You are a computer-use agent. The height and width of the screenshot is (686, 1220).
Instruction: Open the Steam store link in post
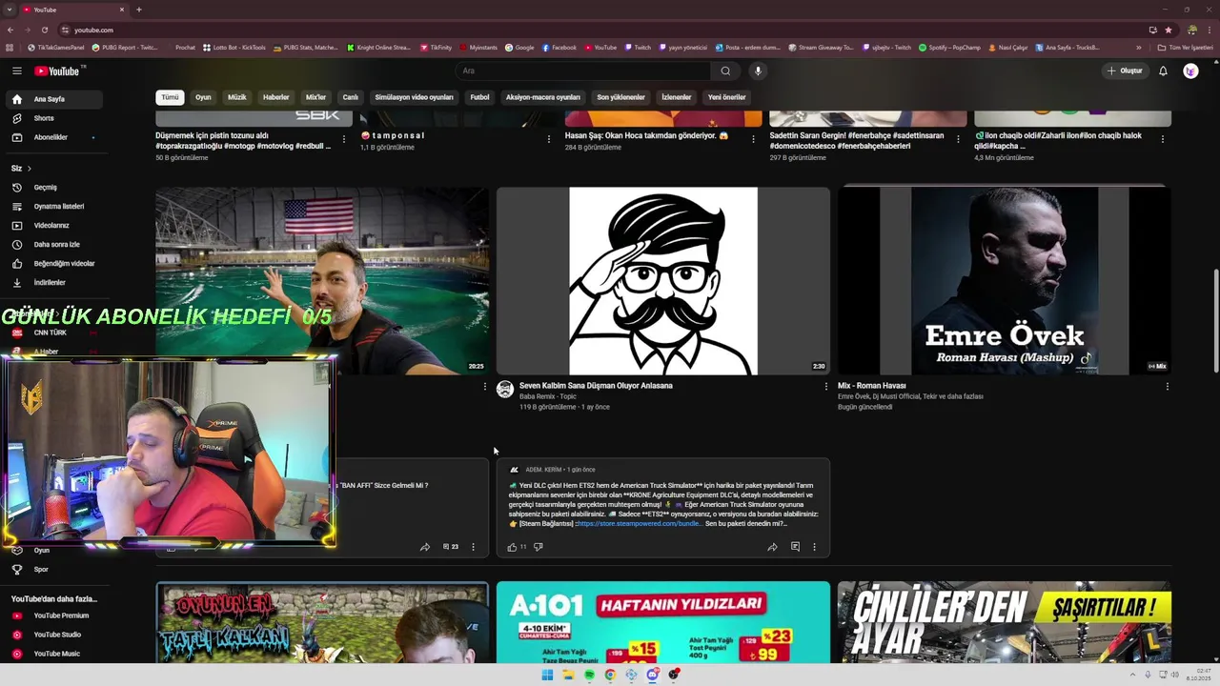coord(639,524)
